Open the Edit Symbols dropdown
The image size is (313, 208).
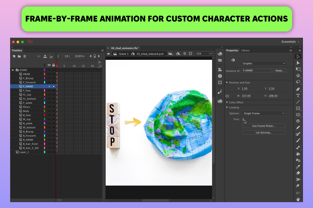[x=178, y=54]
